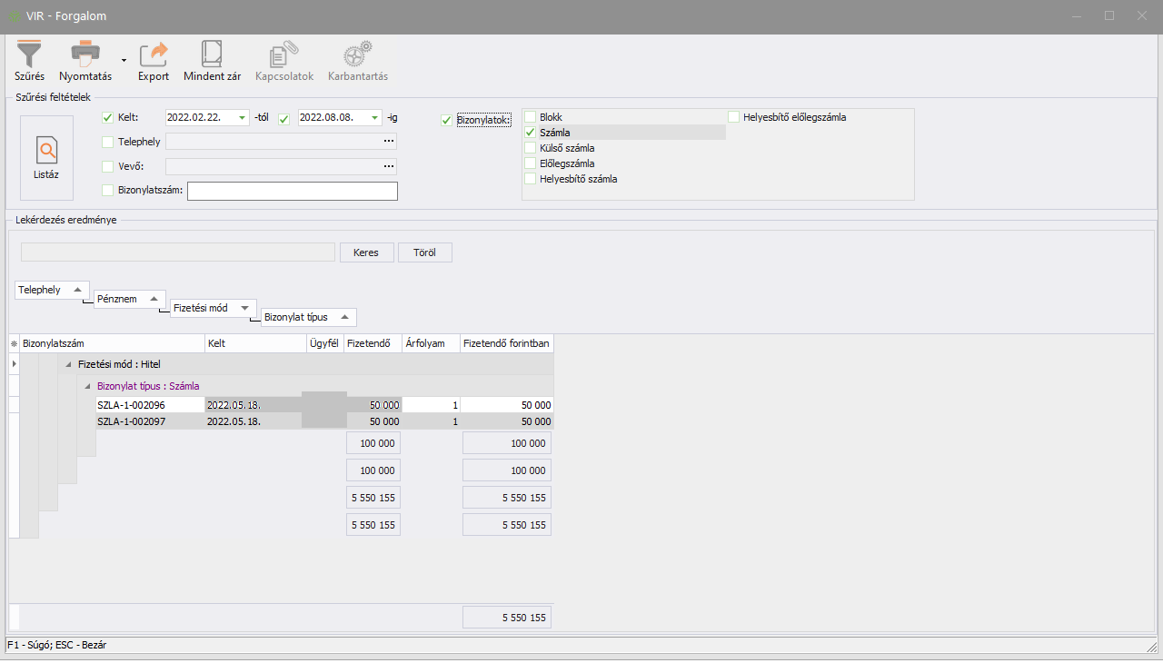Collapse the Fizetési mód : Hitel group

point(69,363)
